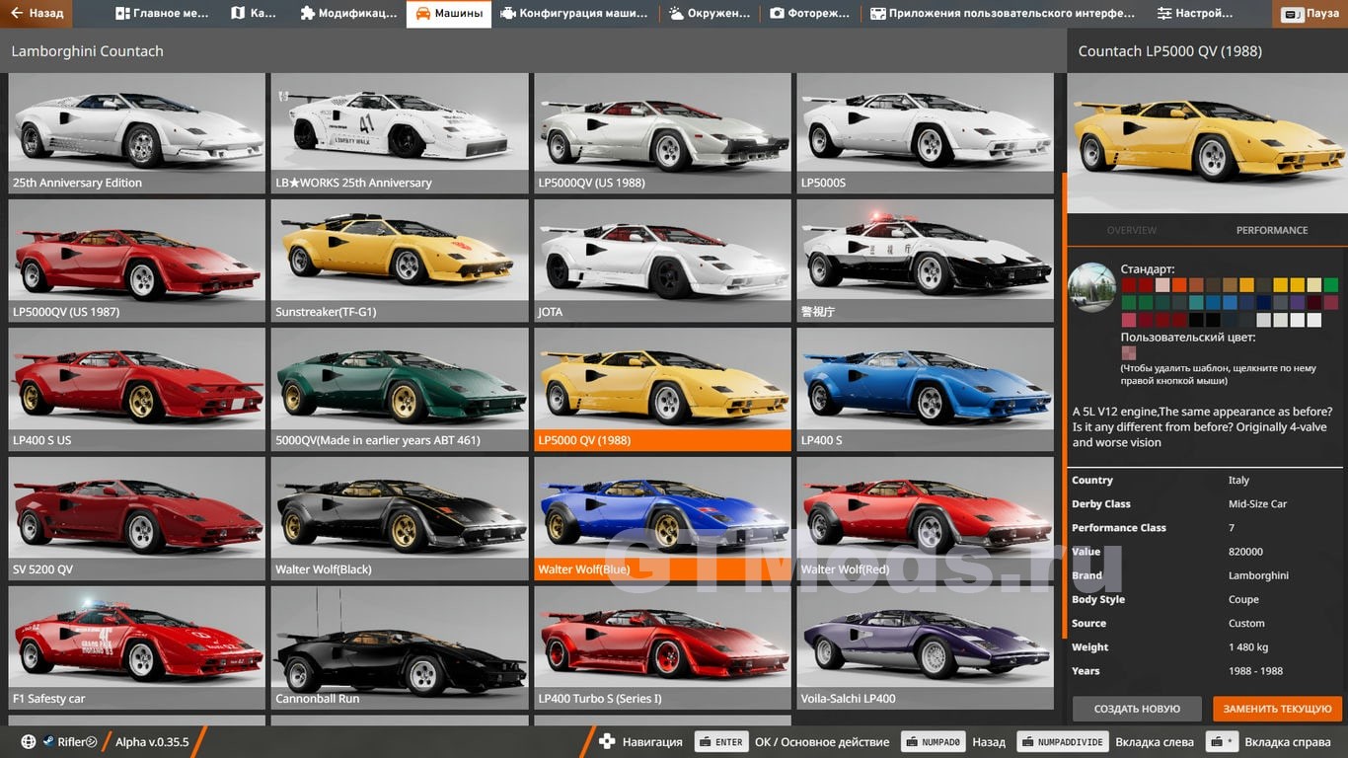Select the custom pink user color swatch
This screenshot has width=1348, height=758.
[1128, 352]
